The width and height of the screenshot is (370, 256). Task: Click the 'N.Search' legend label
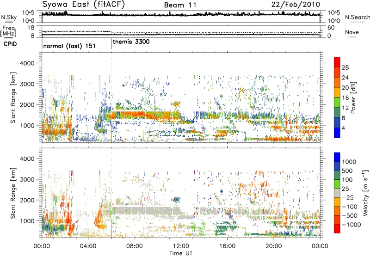[x=357, y=17]
